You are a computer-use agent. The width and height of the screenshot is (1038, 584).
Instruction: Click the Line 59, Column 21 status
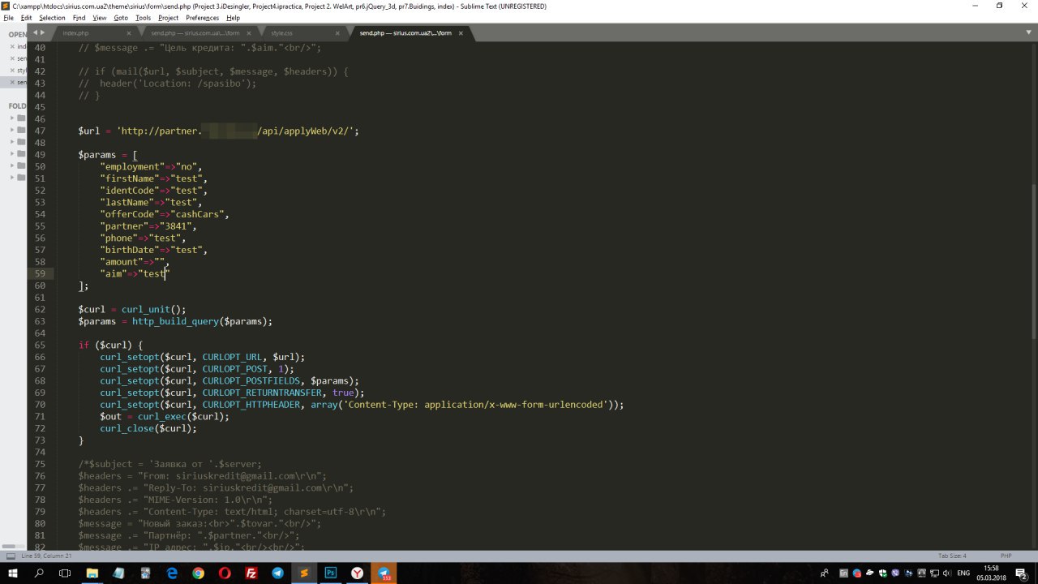[x=46, y=556]
